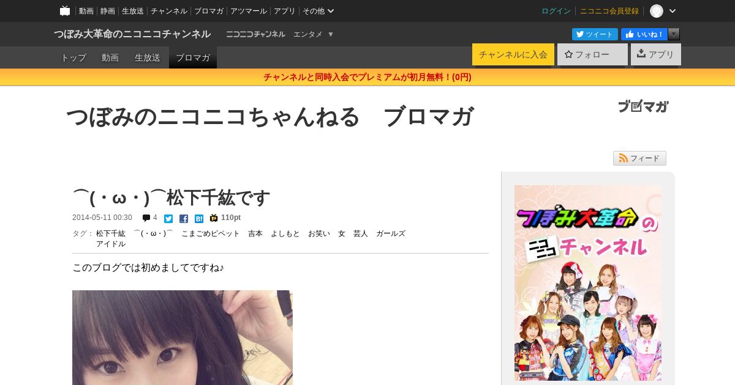
Task: Click the お笑い tag
Action: coord(319,233)
